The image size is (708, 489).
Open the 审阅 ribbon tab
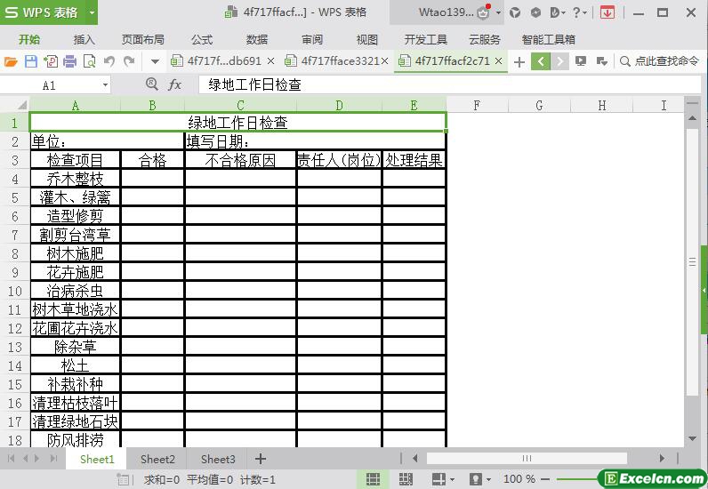pos(312,40)
